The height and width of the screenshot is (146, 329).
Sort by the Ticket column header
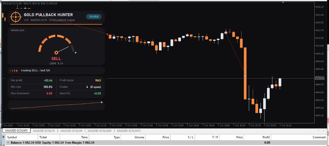click(x=49, y=137)
